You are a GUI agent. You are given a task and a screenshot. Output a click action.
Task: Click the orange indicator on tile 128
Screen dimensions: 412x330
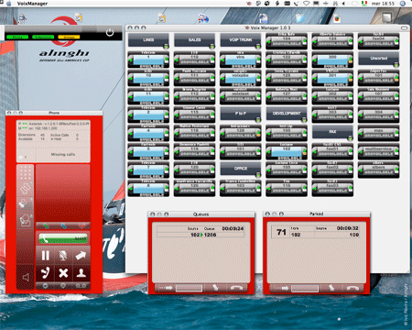coord(258,135)
